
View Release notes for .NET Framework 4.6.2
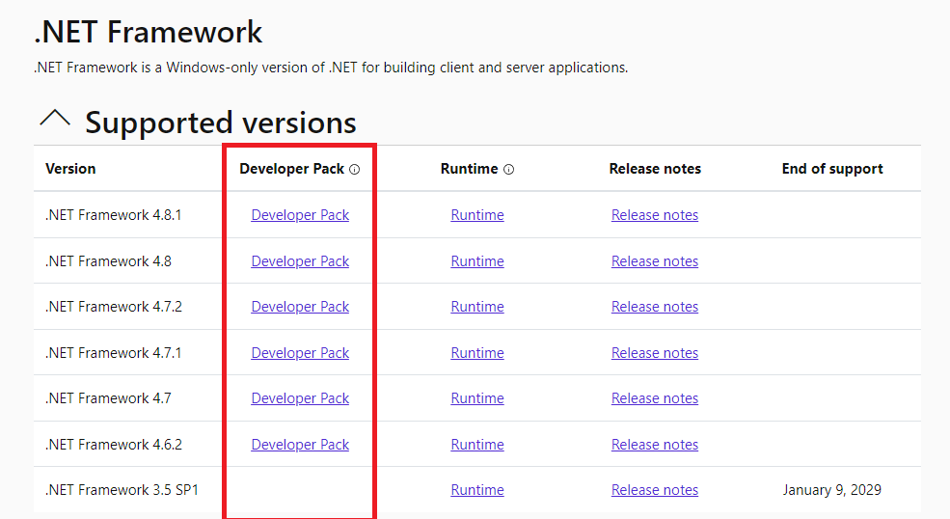tap(655, 445)
